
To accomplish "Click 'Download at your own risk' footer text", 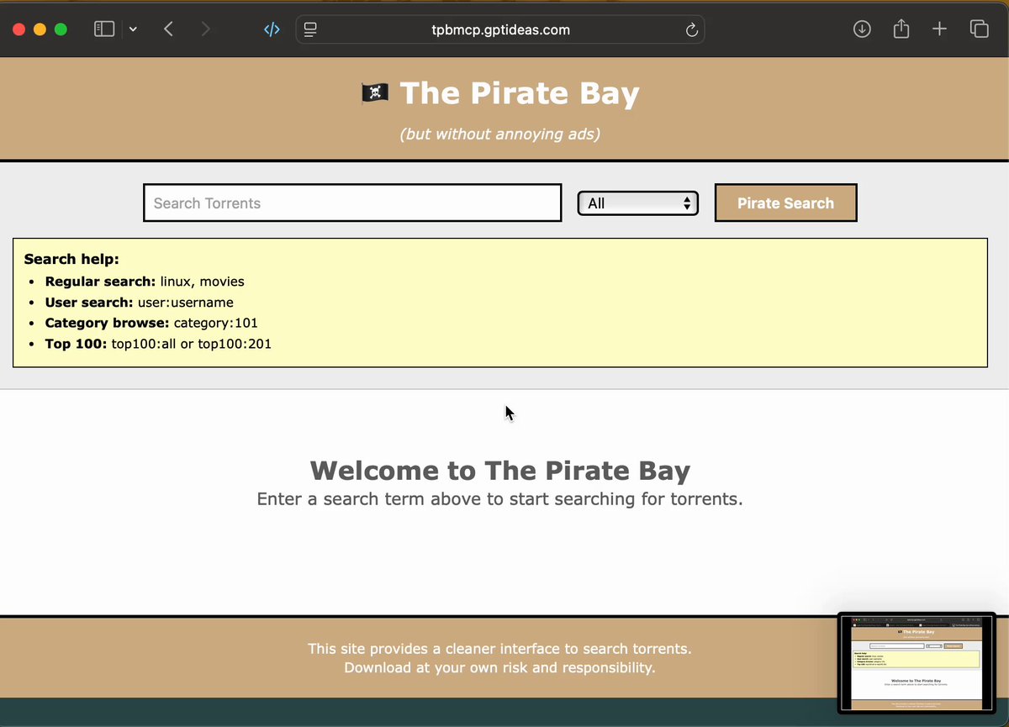I will [x=499, y=668].
